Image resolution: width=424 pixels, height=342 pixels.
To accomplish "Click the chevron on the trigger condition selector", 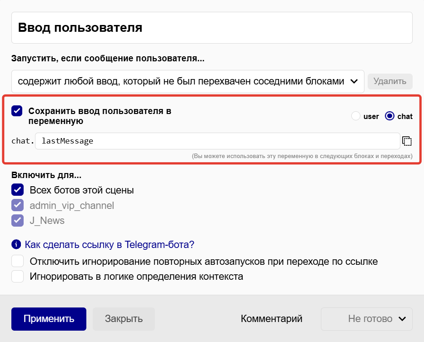I will 354,81.
